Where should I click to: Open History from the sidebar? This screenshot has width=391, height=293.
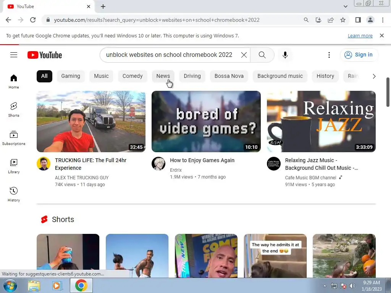coord(14,194)
